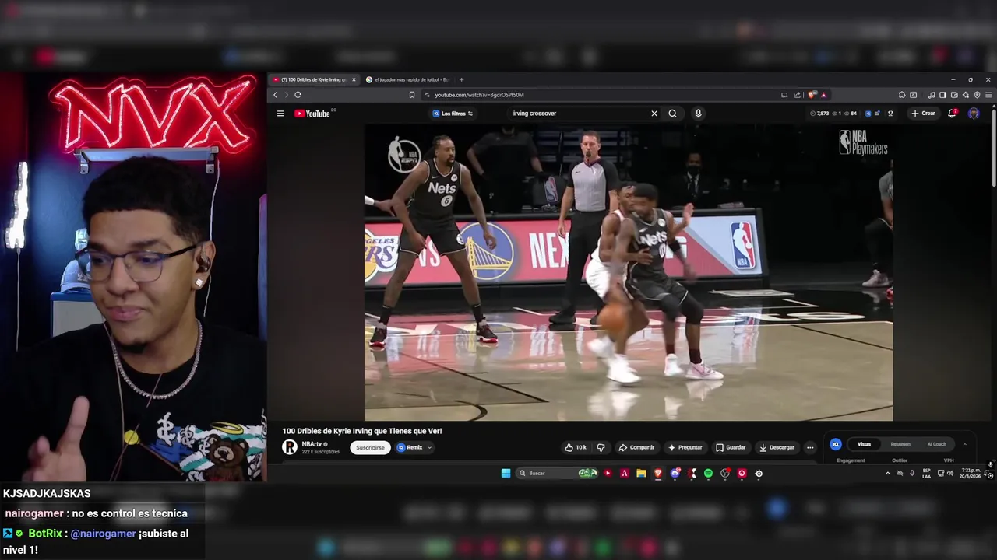Switch the ESP LAA input language
Screen dimensions: 997x560
pyautogui.click(x=926, y=473)
